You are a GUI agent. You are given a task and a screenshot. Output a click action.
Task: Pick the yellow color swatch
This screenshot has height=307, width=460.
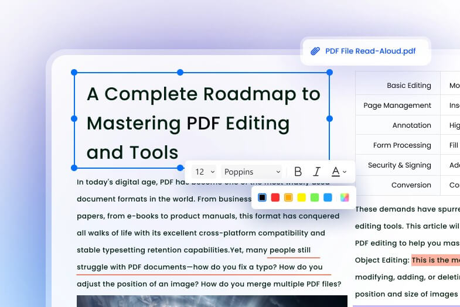(301, 197)
